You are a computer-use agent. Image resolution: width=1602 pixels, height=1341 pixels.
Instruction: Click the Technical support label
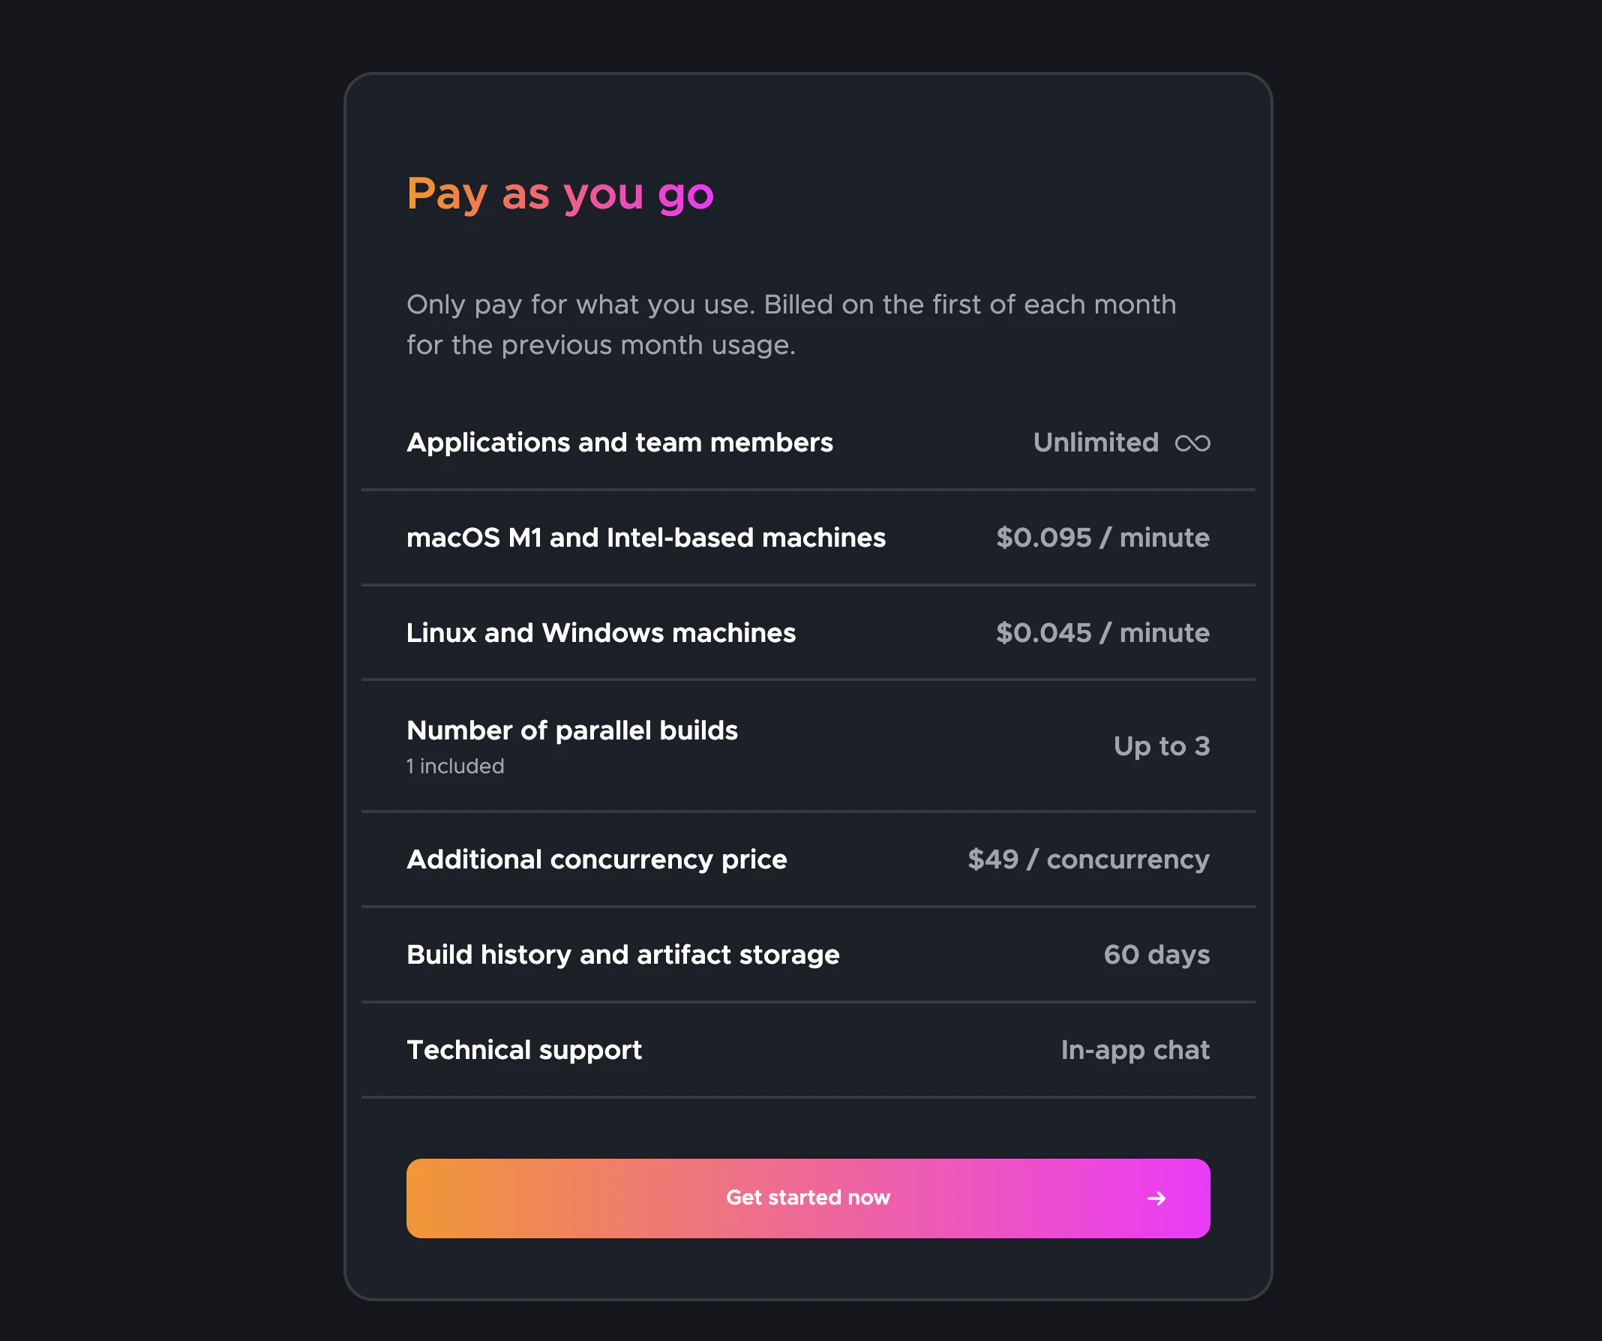524,1050
